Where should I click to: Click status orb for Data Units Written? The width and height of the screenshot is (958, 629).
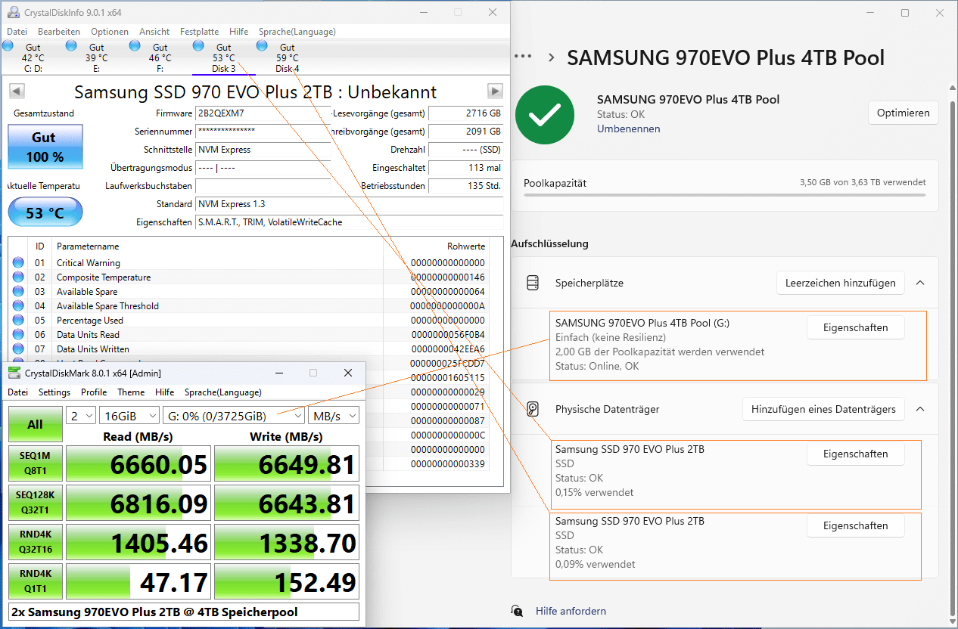point(18,349)
